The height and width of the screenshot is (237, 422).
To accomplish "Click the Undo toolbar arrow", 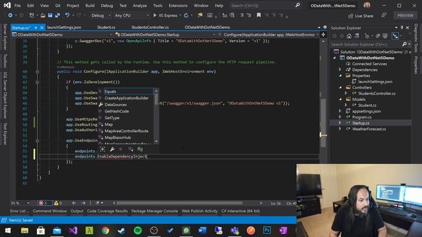I will click(67, 16).
